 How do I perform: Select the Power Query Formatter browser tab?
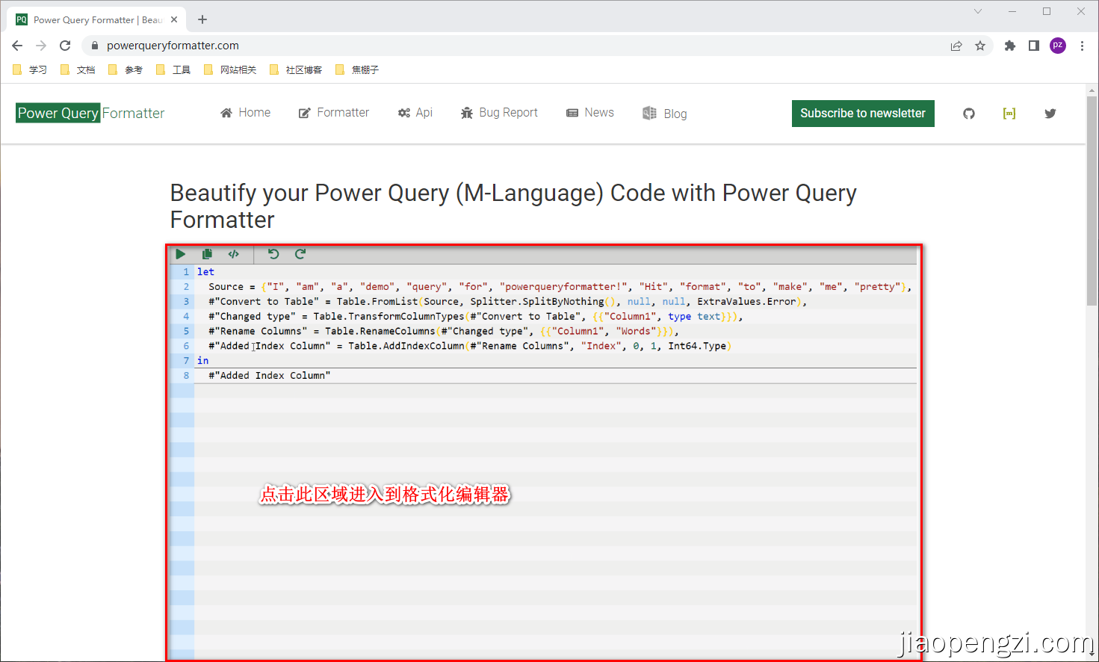(97, 19)
